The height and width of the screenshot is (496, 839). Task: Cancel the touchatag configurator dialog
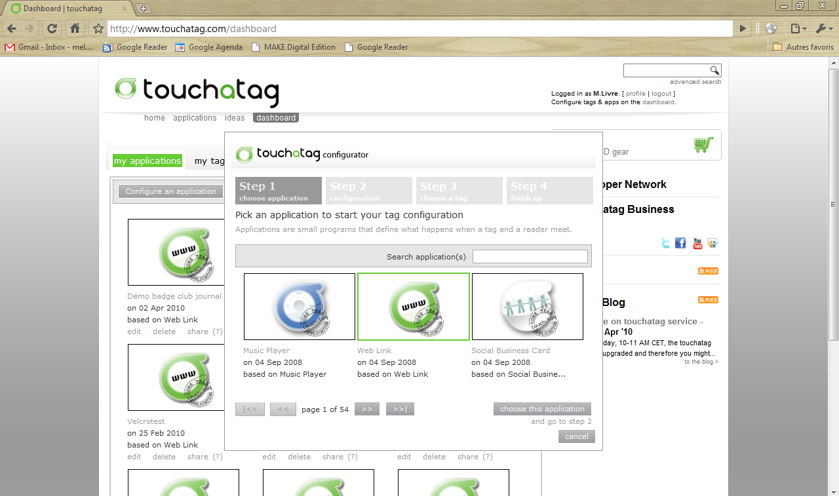click(577, 436)
